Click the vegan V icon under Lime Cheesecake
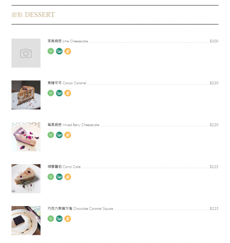Image resolution: width=230 pixels, height=243 pixels. coord(51,52)
